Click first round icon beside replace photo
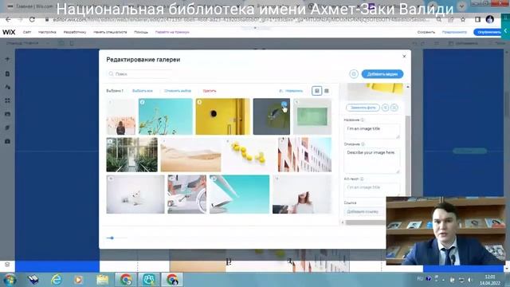510x287 pixels. (x=385, y=108)
